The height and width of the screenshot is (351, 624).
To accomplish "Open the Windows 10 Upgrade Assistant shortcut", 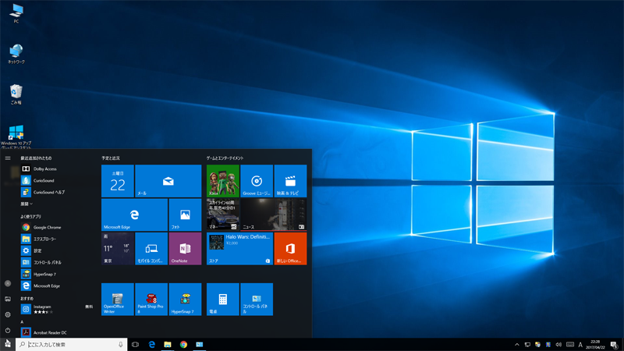I will (x=16, y=136).
